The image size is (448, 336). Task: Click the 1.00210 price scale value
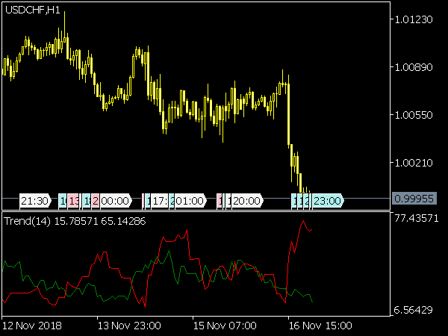414,163
